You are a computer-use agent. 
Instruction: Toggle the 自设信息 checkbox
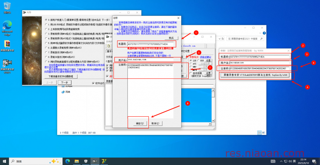[x=191, y=73]
